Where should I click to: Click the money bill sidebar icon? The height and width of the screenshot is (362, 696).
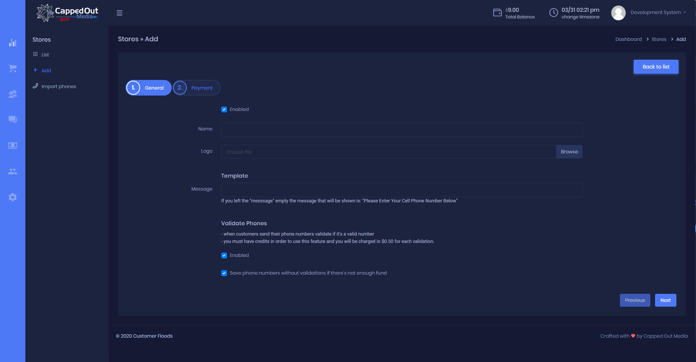[12, 145]
